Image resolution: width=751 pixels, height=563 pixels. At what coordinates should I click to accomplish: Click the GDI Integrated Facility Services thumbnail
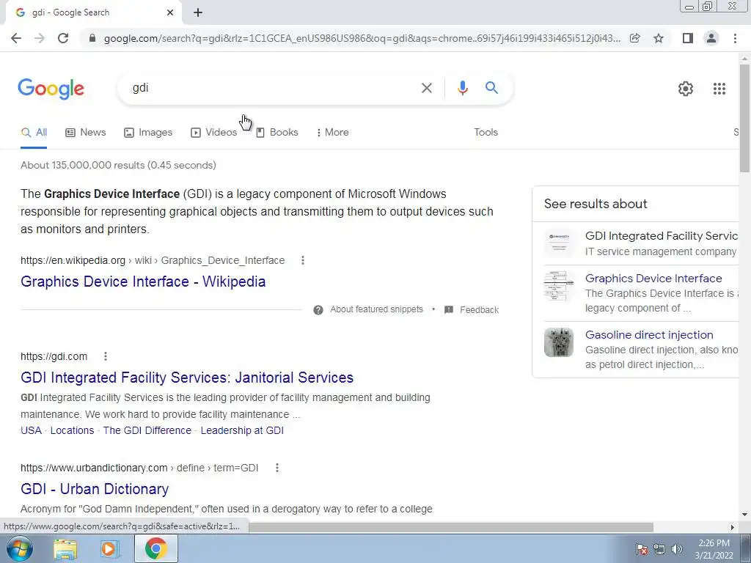tap(558, 243)
